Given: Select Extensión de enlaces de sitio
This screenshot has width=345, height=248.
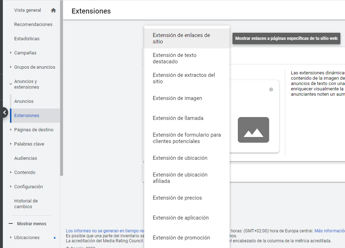Looking at the screenshot, I should click(x=181, y=38).
